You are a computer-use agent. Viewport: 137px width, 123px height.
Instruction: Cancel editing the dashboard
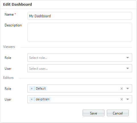click(x=118, y=113)
